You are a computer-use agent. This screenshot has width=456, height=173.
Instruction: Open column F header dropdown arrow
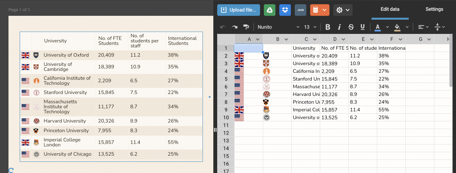coord(400,39)
